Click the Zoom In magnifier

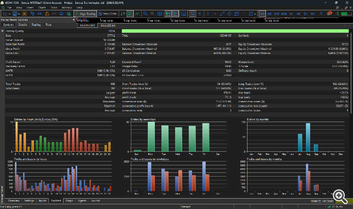pos(145,14)
